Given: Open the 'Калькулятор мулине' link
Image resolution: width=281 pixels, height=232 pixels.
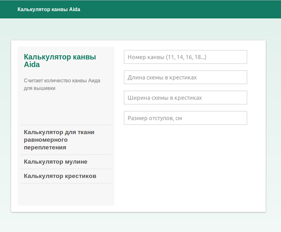Looking at the screenshot, I should pos(56,162).
